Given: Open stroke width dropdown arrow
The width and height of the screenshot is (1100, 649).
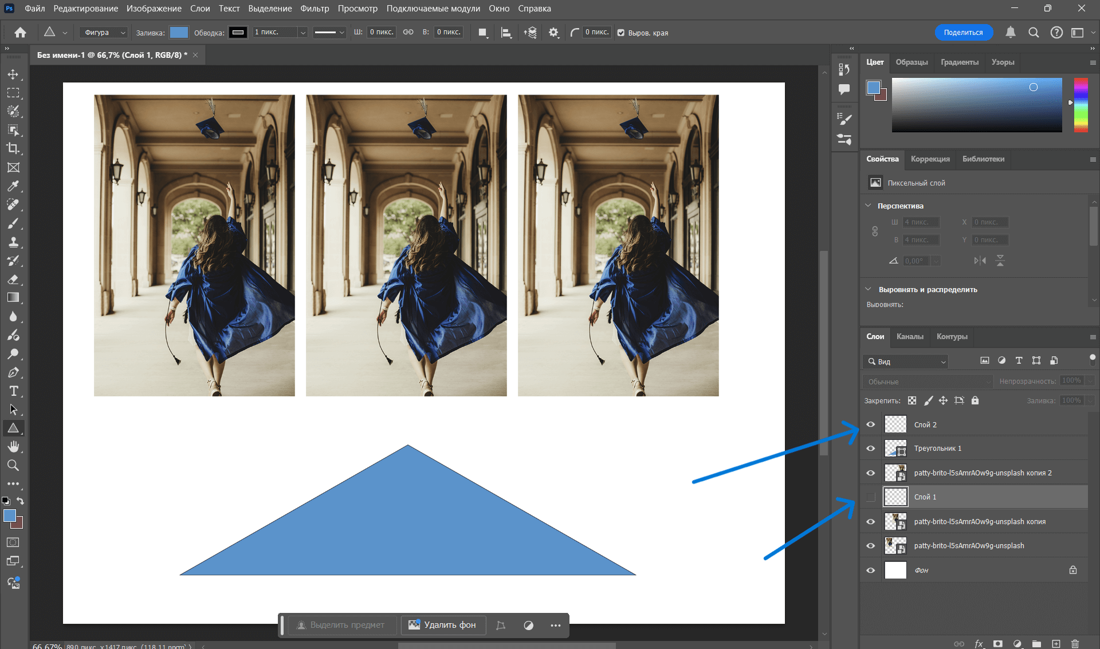Looking at the screenshot, I should 303,33.
